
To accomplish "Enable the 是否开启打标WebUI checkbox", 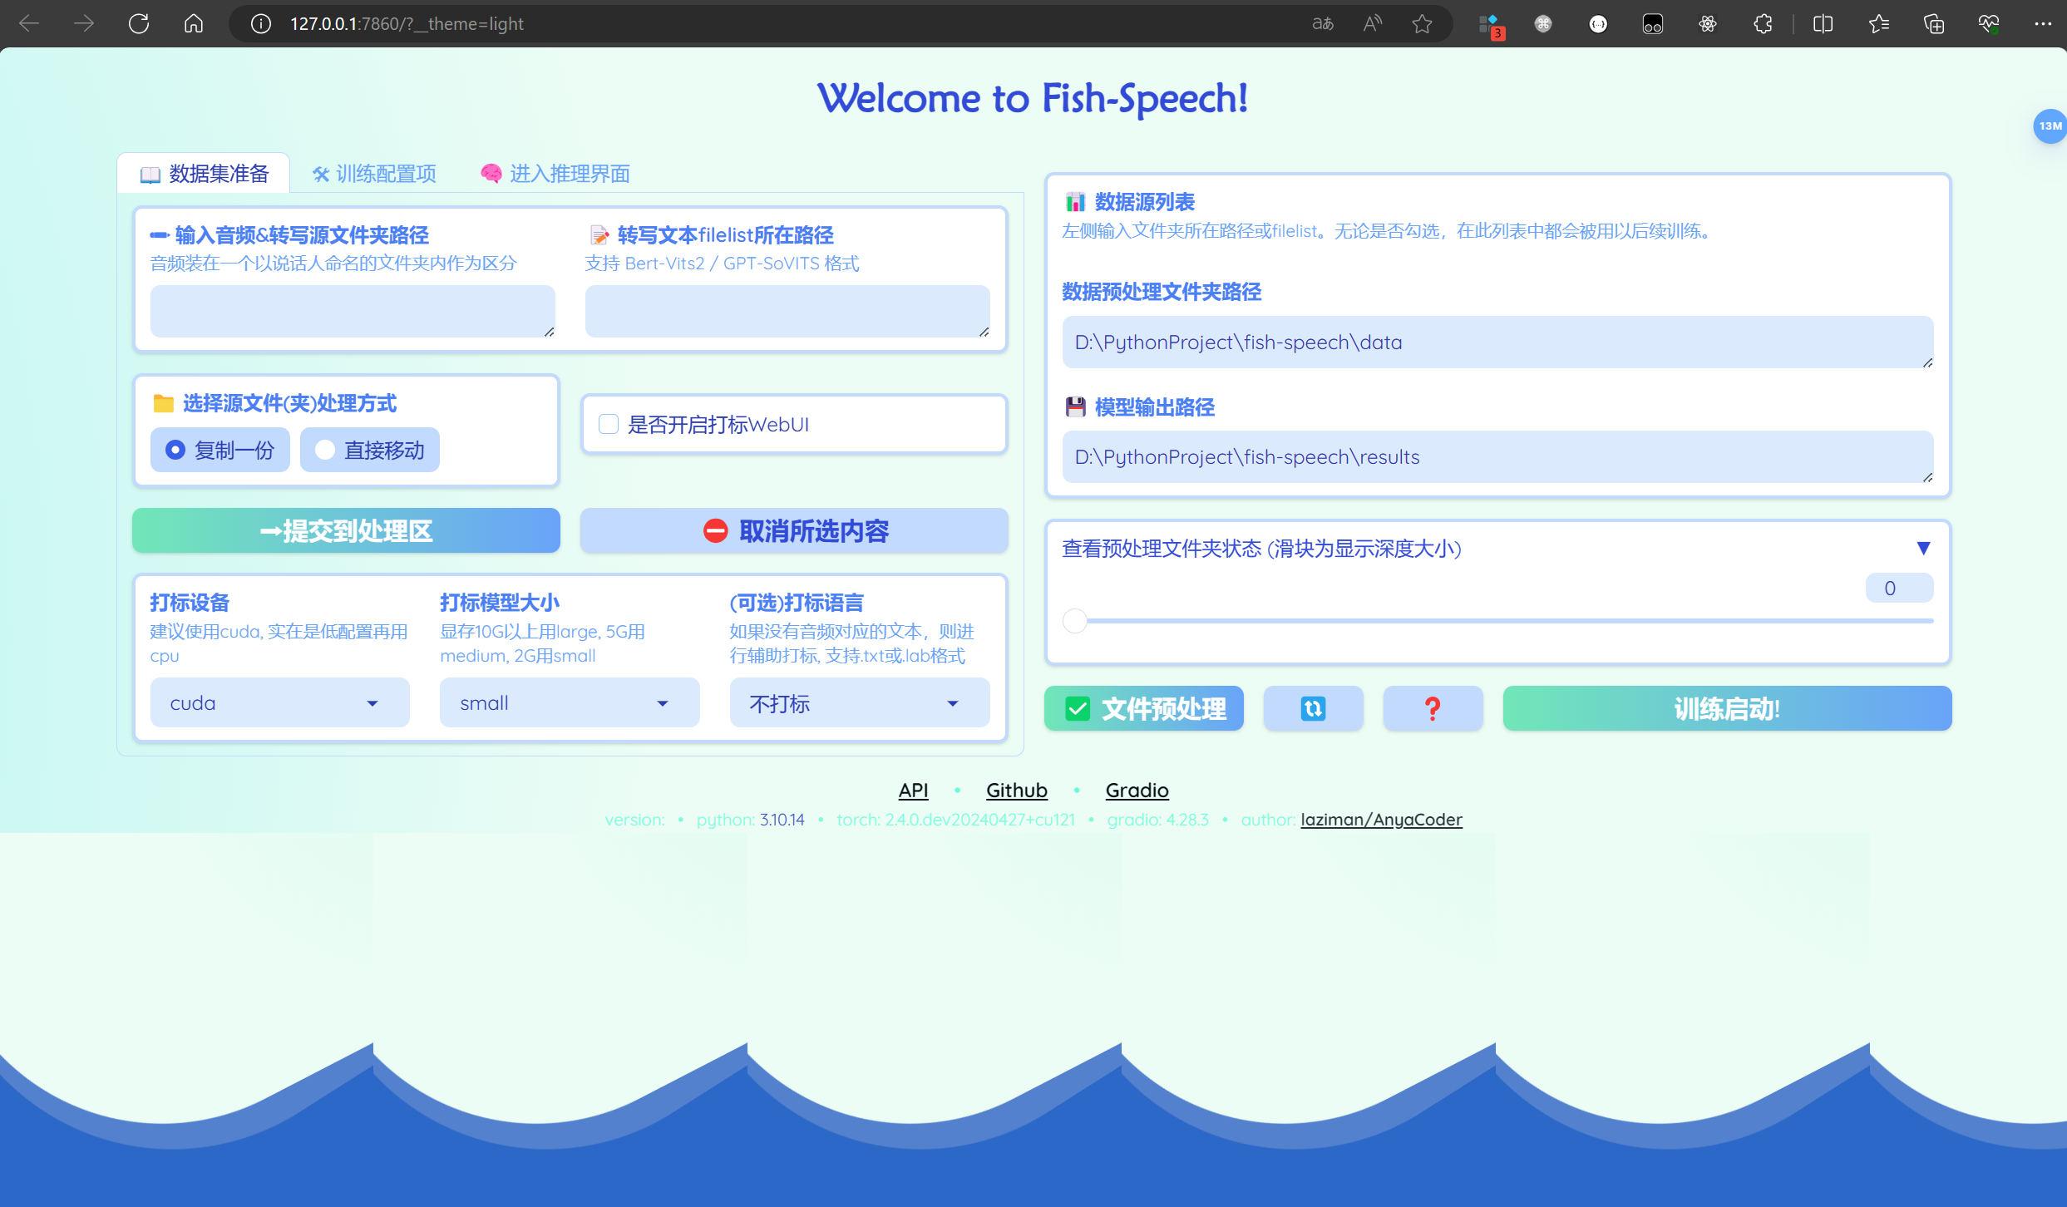I will click(x=609, y=424).
